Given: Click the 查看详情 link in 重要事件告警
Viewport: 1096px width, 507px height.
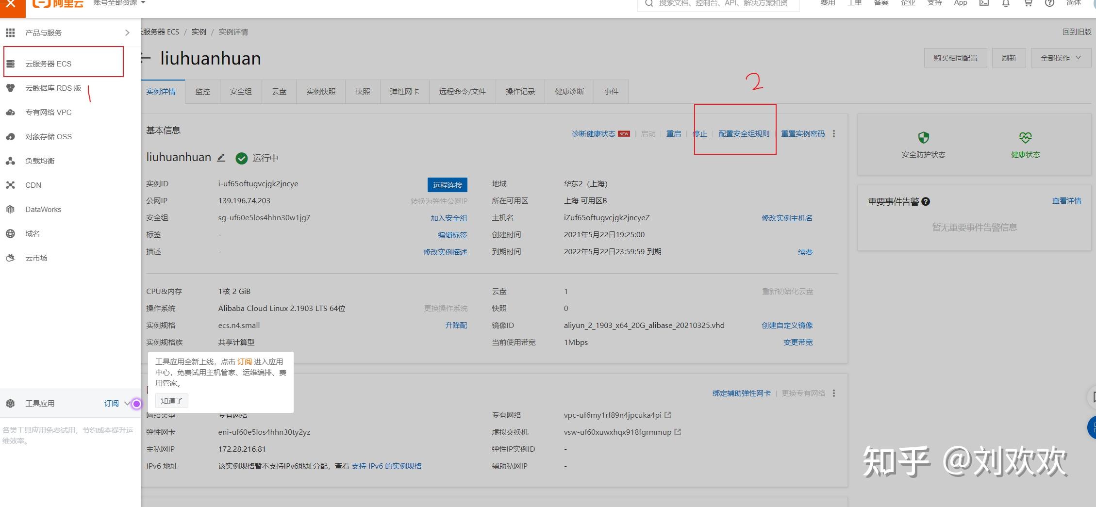Looking at the screenshot, I should (1066, 201).
